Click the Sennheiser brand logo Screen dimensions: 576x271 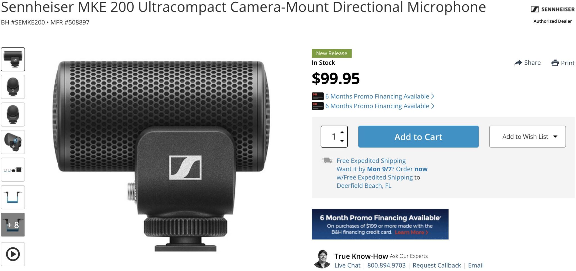coord(552,9)
